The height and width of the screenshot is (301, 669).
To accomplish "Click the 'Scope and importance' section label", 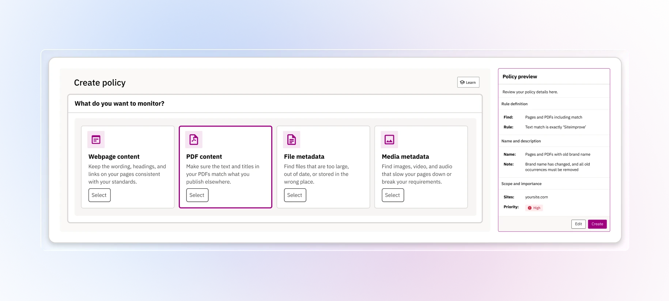I will (521, 184).
